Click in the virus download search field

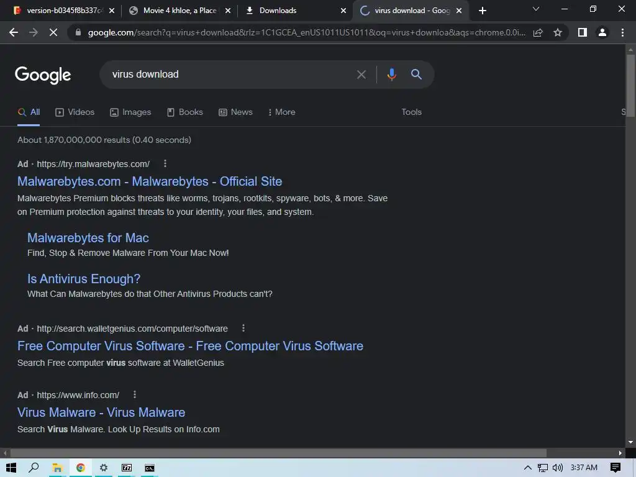coord(227,75)
